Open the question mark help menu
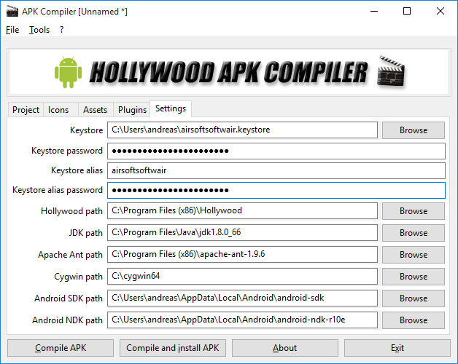 61,30
